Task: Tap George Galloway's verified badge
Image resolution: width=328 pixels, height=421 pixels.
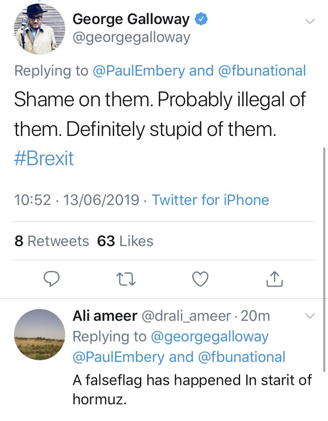Action: [x=200, y=19]
